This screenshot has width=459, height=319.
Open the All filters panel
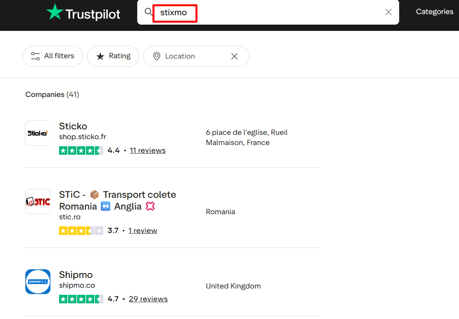(x=53, y=56)
